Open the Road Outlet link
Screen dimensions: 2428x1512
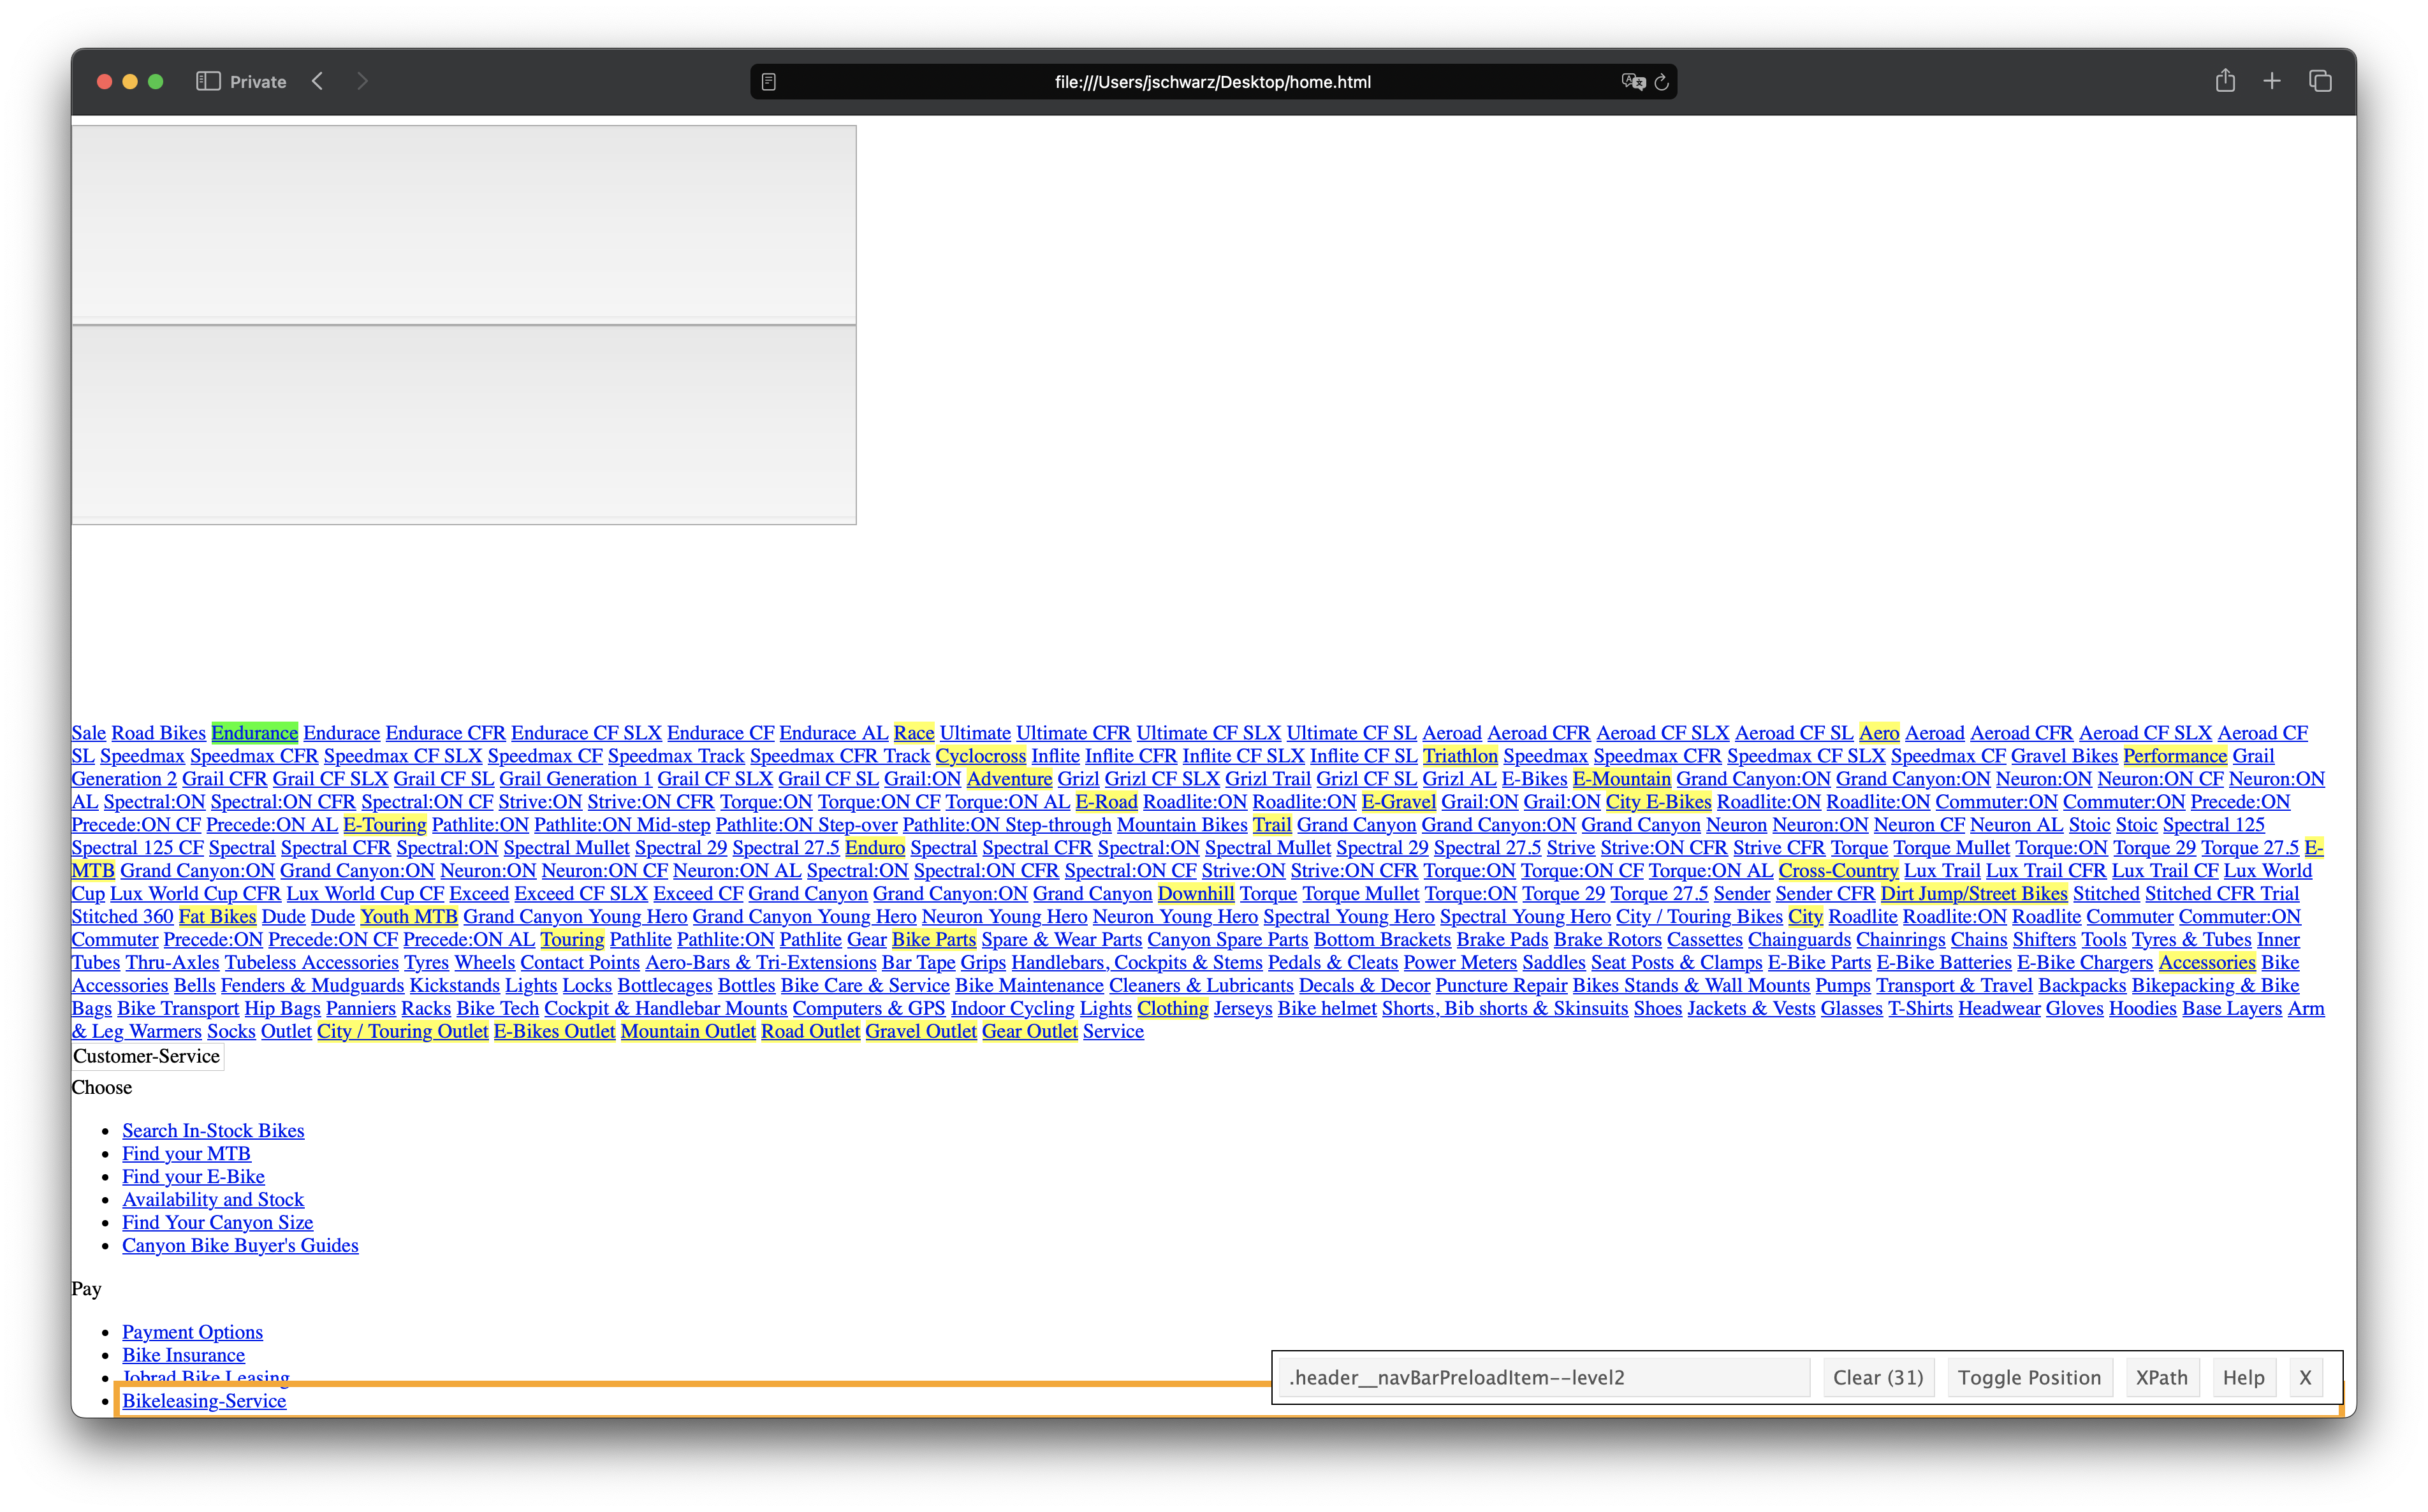pos(810,1032)
